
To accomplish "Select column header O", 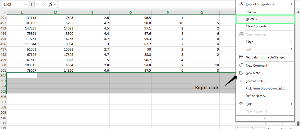I will click(x=131, y=12).
